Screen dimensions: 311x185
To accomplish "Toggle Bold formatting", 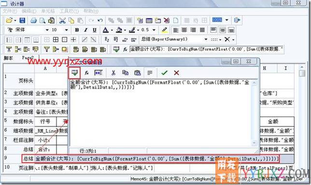I will click(x=77, y=30).
